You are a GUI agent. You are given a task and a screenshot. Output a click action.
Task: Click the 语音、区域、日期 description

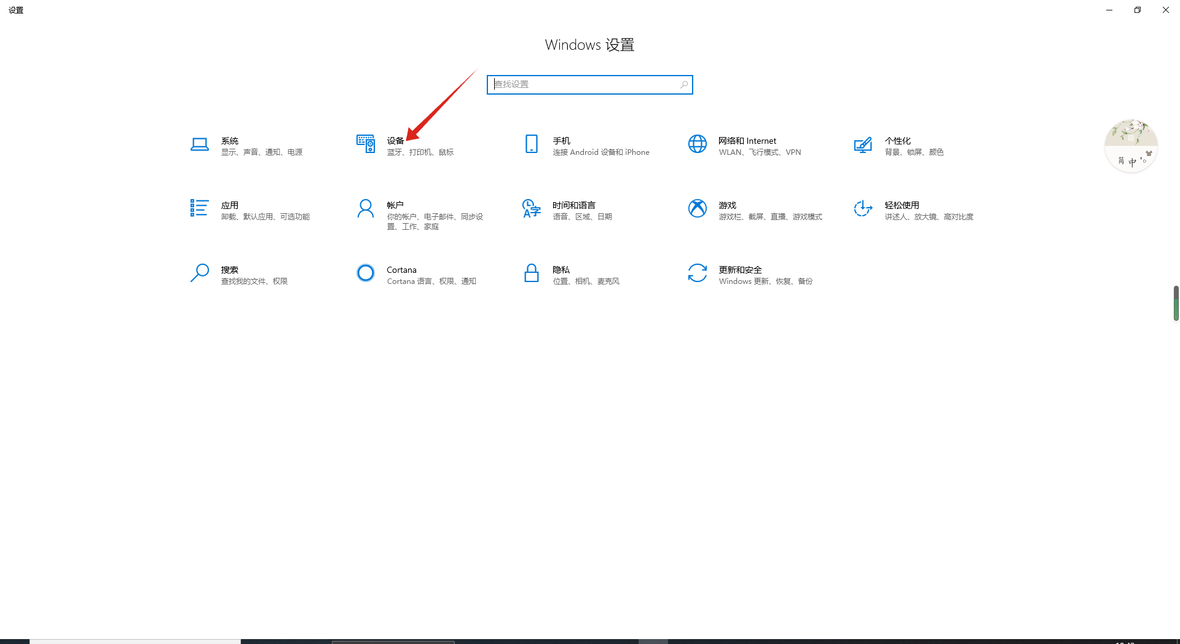583,217
